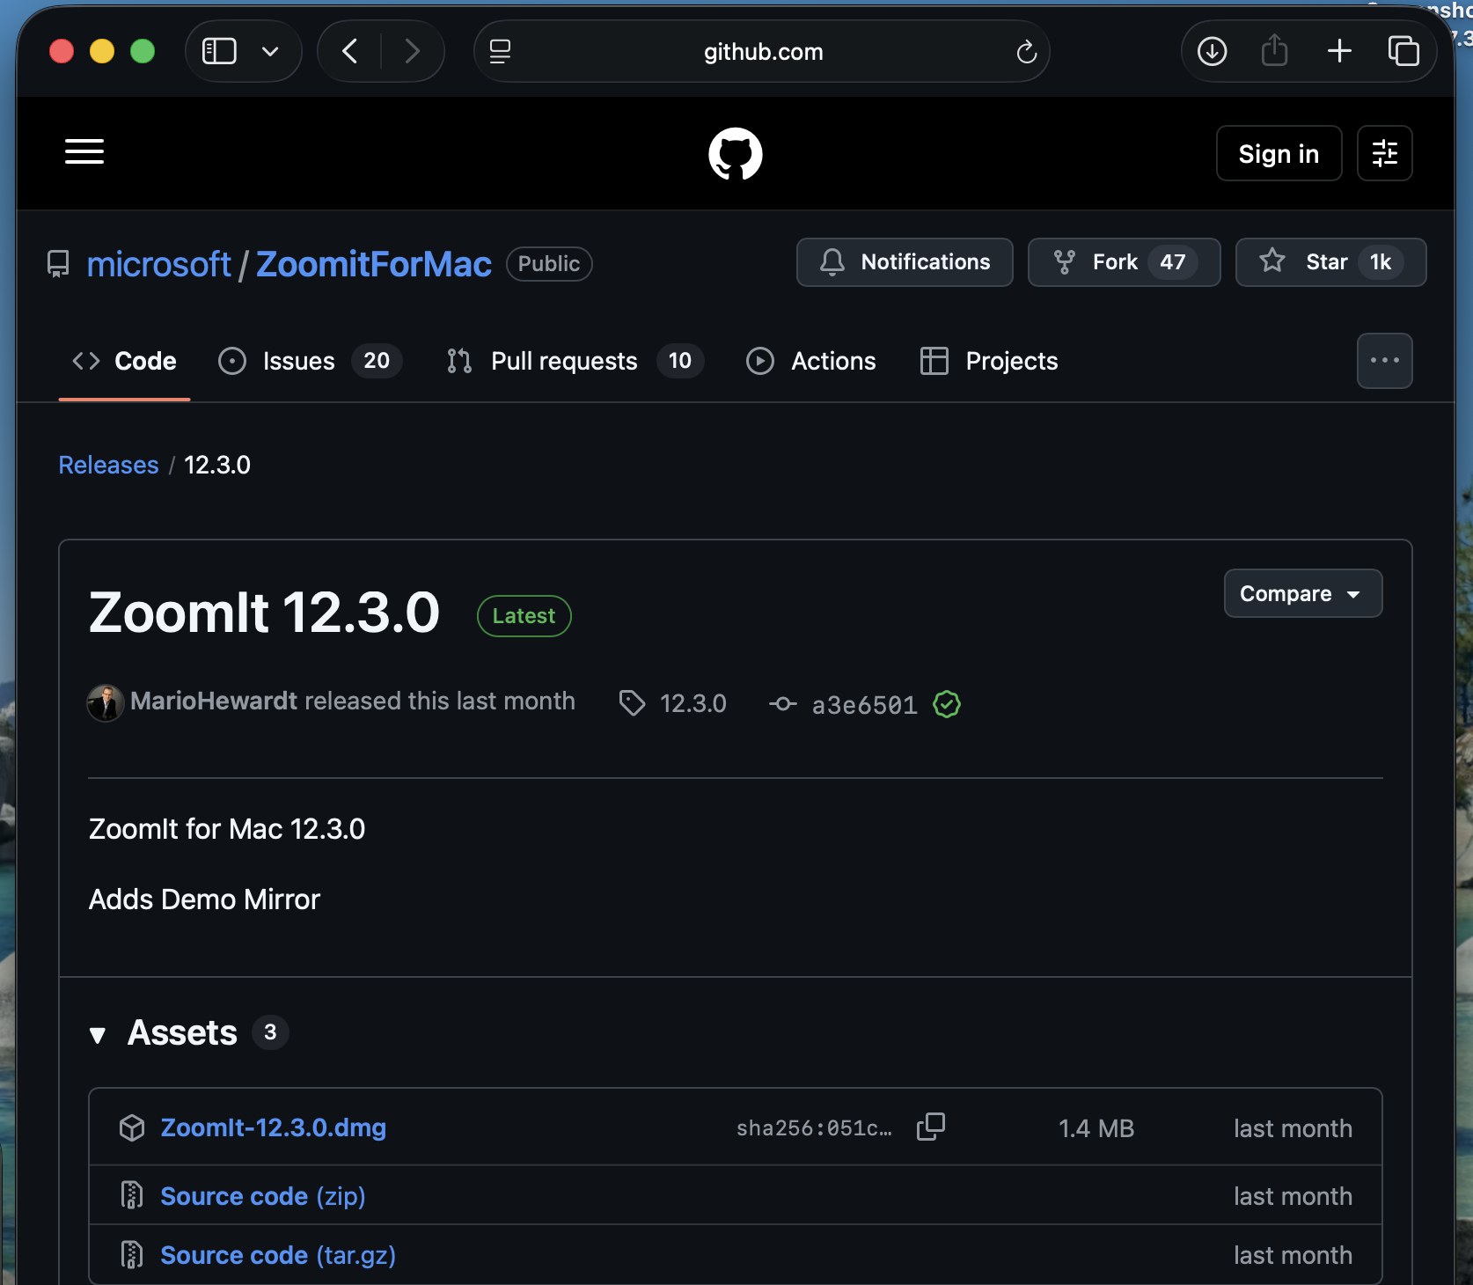1473x1285 pixels.
Task: Focus the github.com address bar
Action: tap(762, 51)
